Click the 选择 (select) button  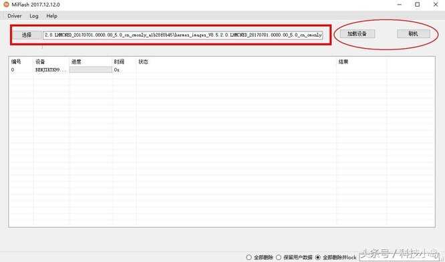coord(27,35)
